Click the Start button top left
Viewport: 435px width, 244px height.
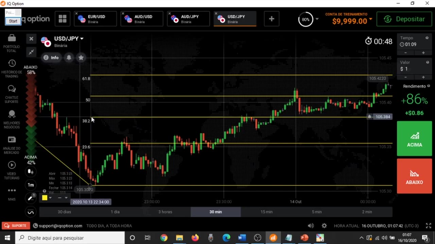13,21
